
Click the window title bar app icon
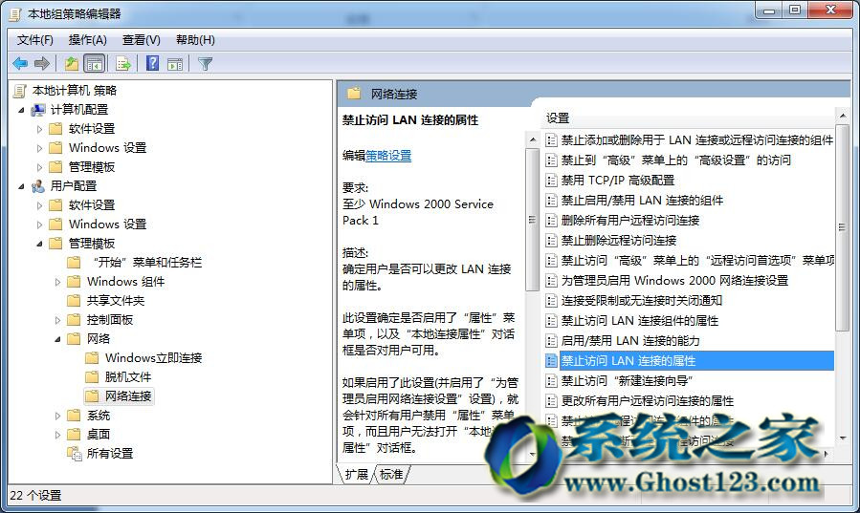(x=14, y=14)
